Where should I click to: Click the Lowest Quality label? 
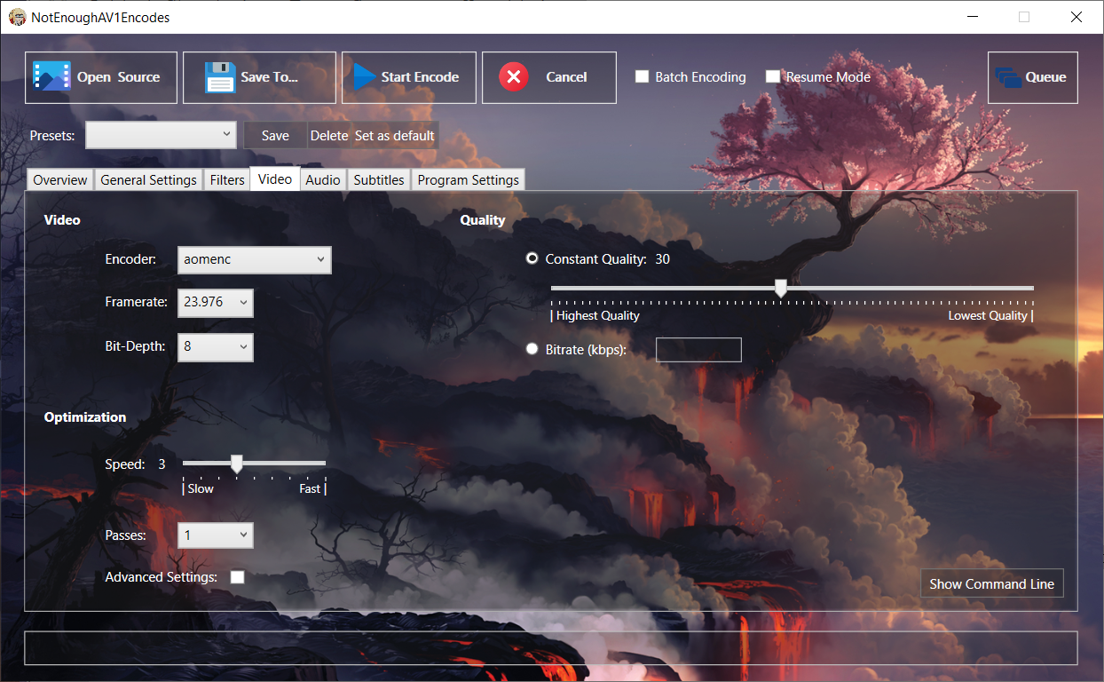pyautogui.click(x=988, y=315)
